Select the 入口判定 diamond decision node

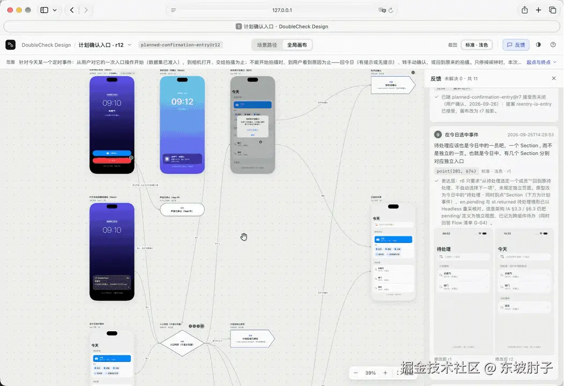(182, 343)
